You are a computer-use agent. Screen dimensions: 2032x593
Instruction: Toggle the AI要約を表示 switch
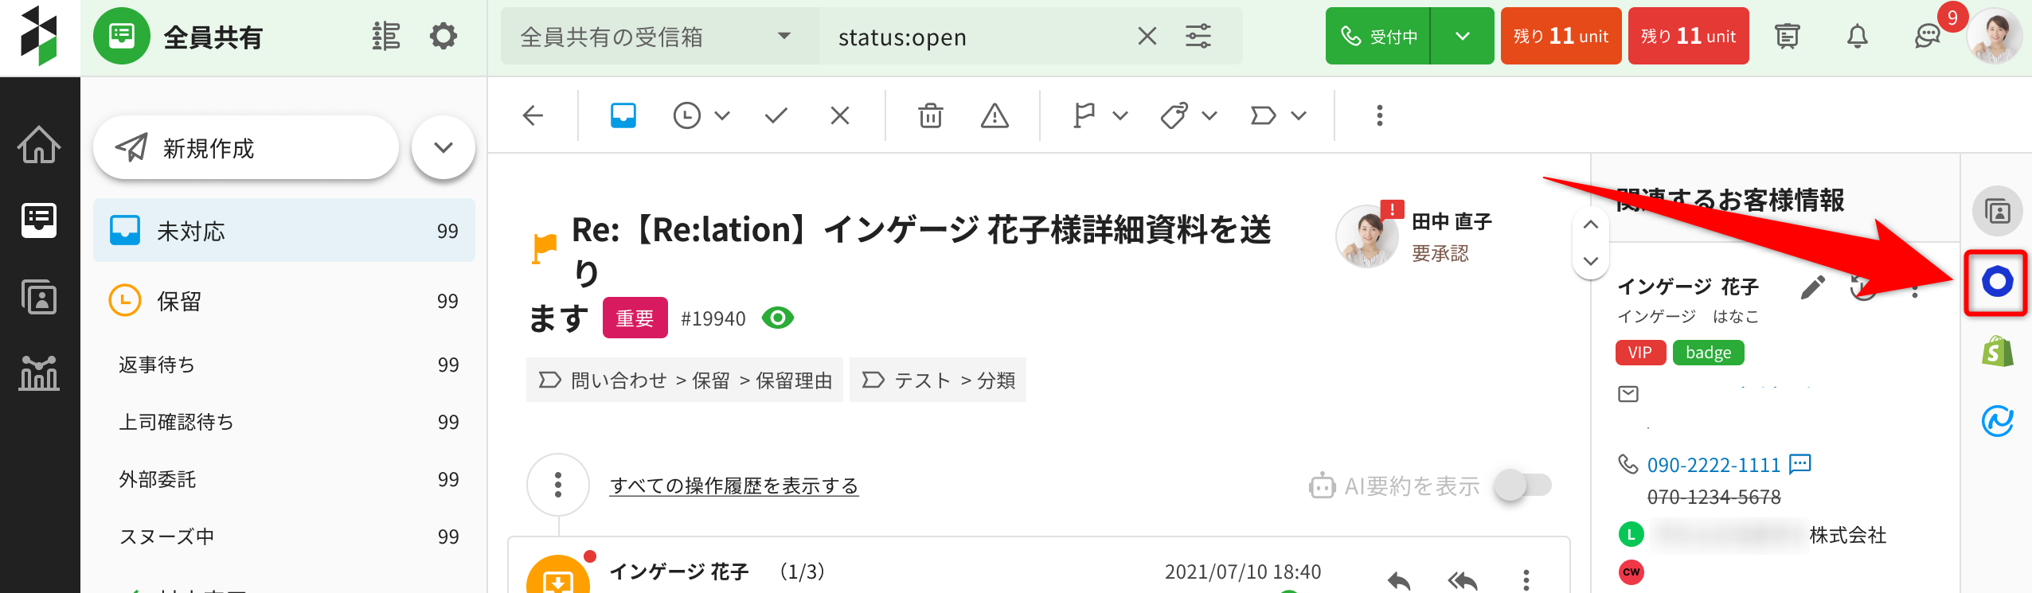pyautogui.click(x=1522, y=485)
